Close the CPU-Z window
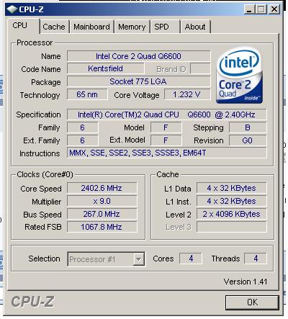This screenshot has height=319, width=288. (x=274, y=9)
